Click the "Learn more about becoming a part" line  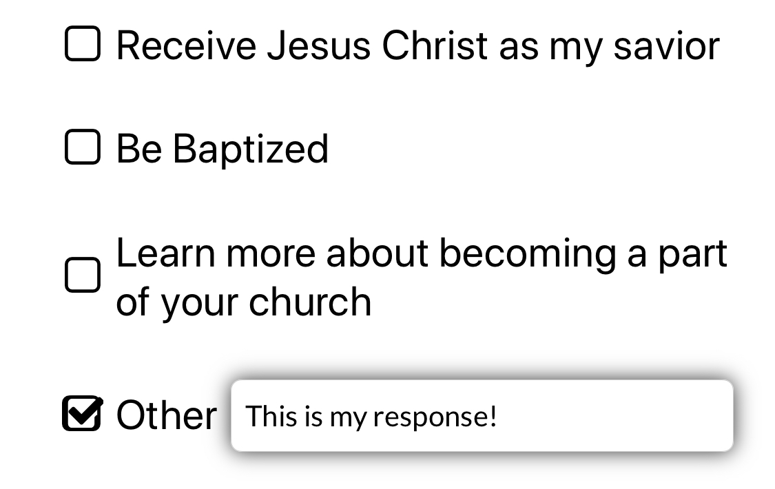[x=421, y=253]
